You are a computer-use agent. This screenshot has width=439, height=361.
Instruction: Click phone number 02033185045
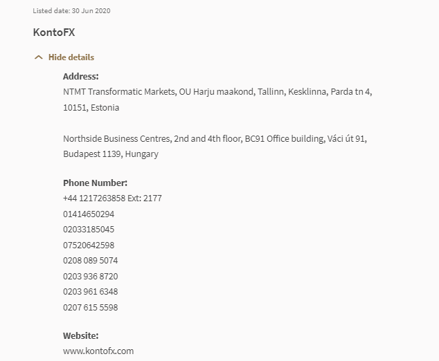(89, 230)
